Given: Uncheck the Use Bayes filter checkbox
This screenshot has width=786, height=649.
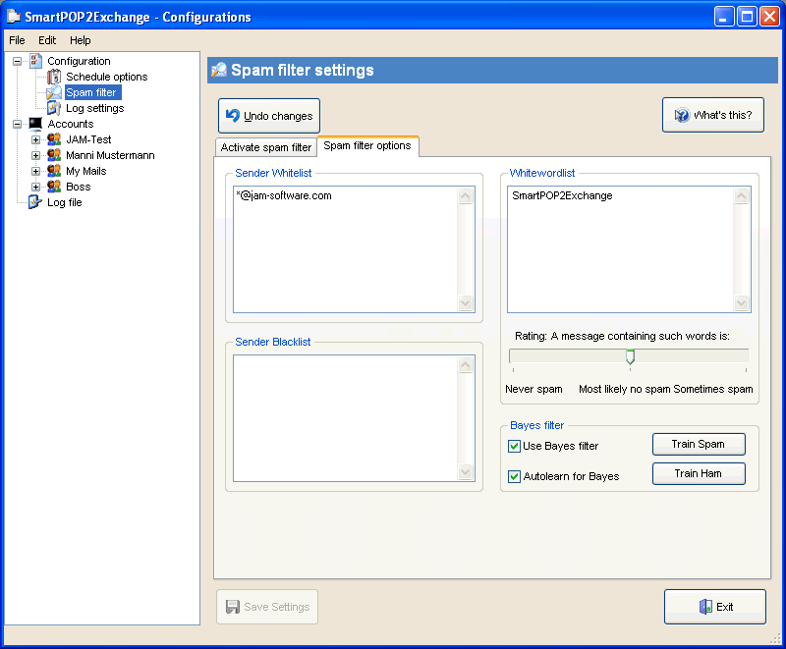Looking at the screenshot, I should click(514, 446).
